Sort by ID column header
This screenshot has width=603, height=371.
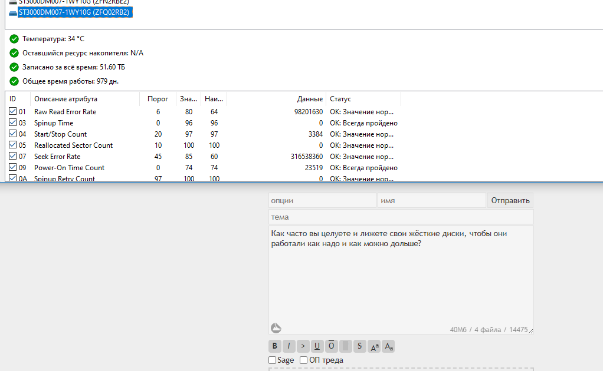pyautogui.click(x=18, y=99)
